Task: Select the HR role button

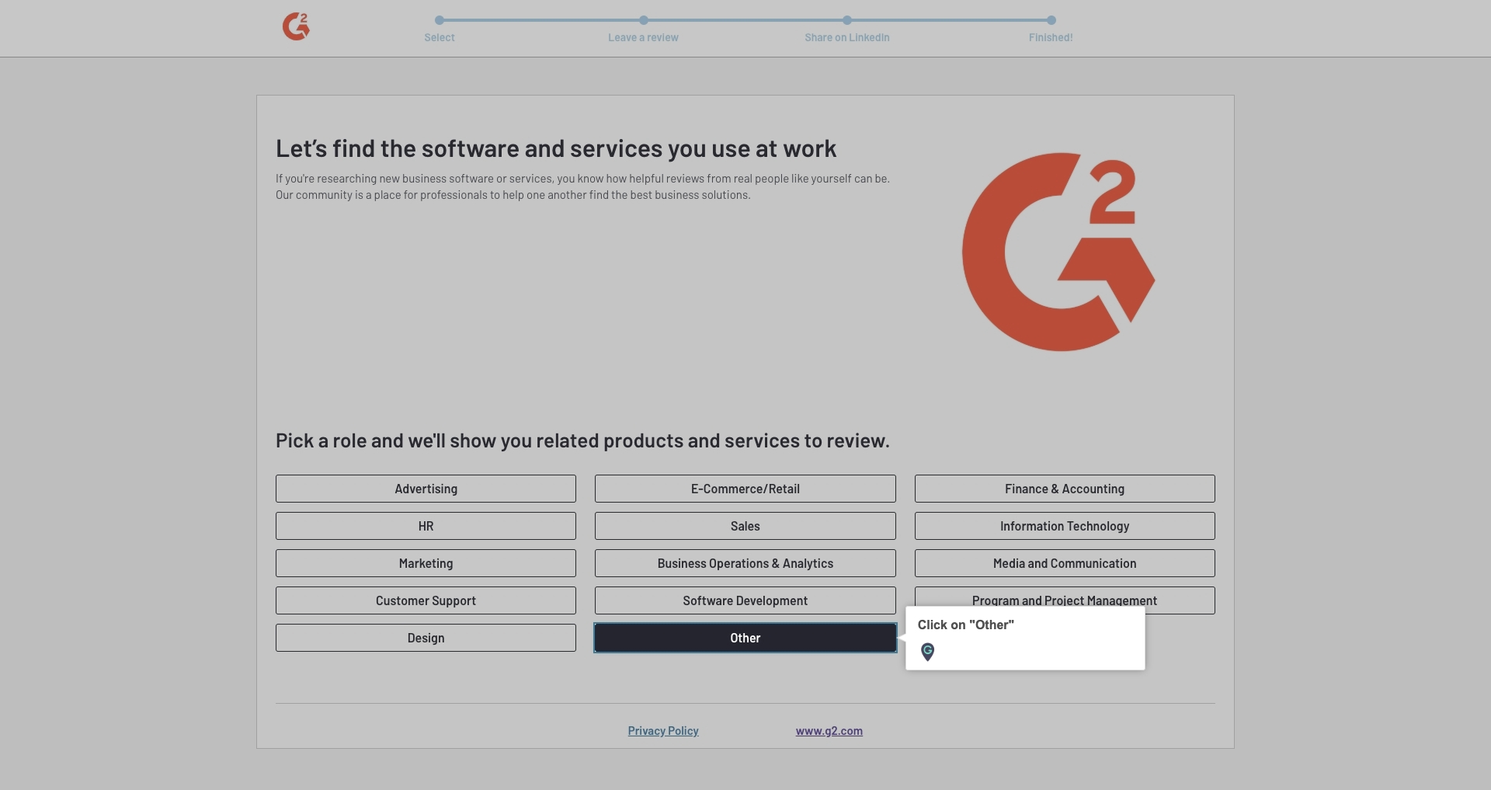Action: pos(426,526)
